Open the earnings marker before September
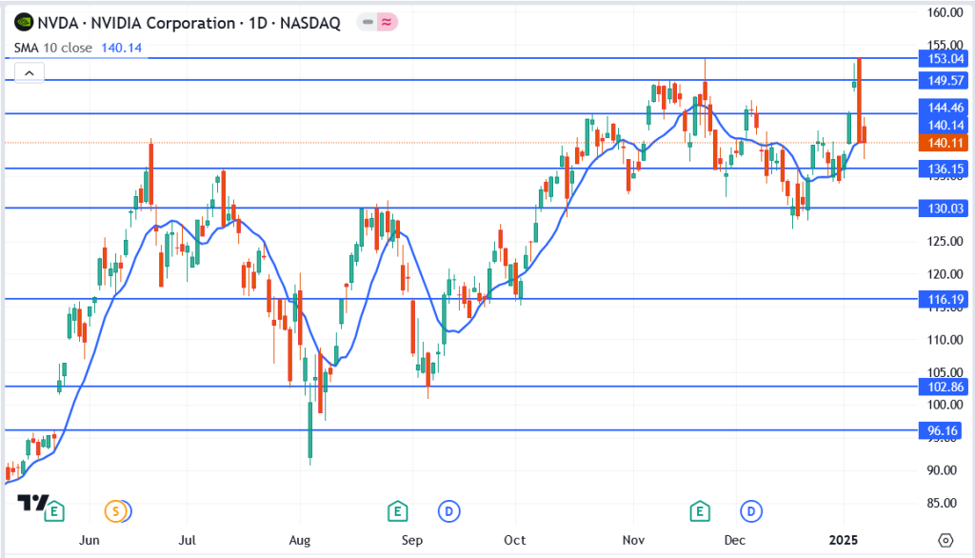The width and height of the screenshot is (975, 558). point(398,511)
